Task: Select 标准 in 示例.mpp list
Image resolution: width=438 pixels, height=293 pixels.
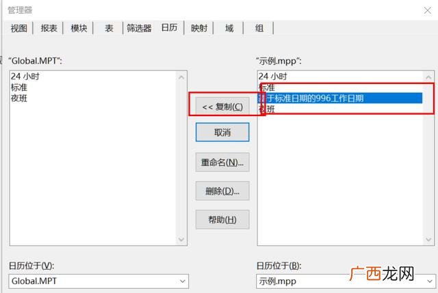Action: 340,87
